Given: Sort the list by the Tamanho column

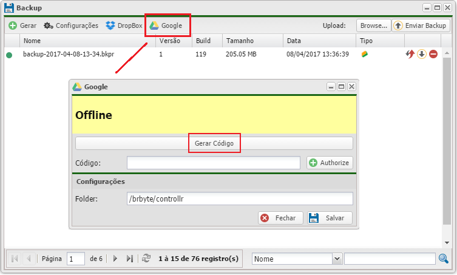Looking at the screenshot, I should click(252, 41).
